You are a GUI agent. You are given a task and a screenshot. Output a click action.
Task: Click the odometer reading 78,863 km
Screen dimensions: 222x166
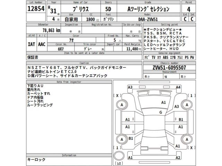(x=51, y=30)
